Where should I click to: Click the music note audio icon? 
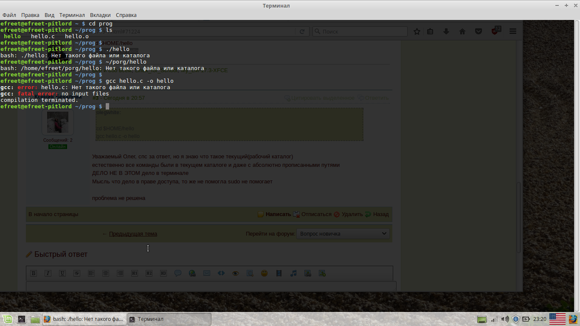point(293,273)
